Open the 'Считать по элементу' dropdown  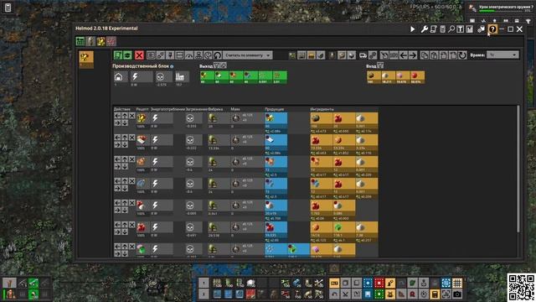248,55
